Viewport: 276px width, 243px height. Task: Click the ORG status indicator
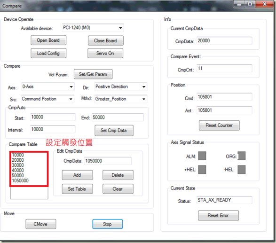pos(242,156)
